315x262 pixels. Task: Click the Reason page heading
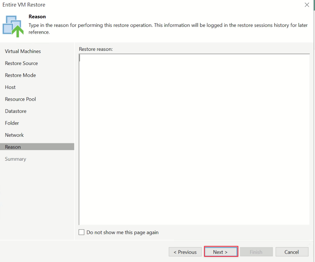click(37, 17)
